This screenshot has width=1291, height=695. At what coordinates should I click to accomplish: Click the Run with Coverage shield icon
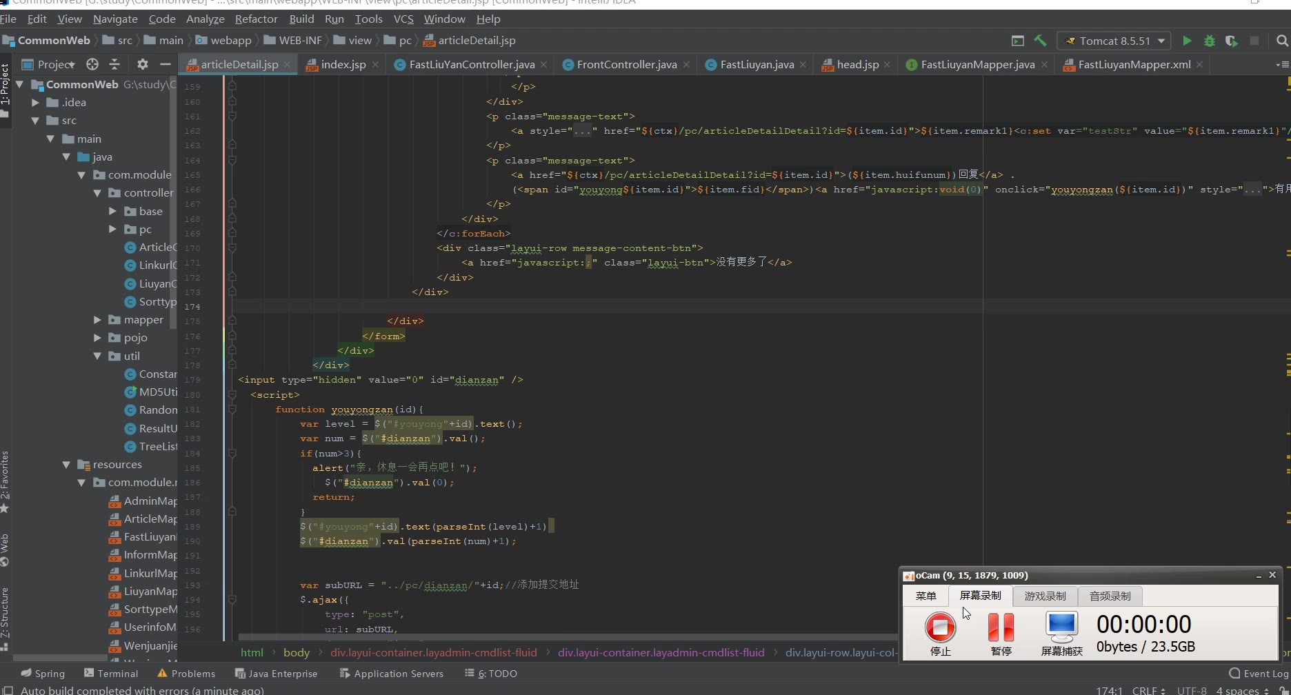[x=1231, y=41]
